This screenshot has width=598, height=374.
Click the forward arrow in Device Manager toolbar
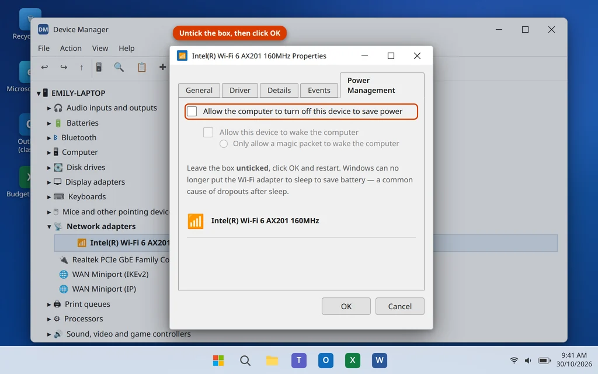click(64, 67)
